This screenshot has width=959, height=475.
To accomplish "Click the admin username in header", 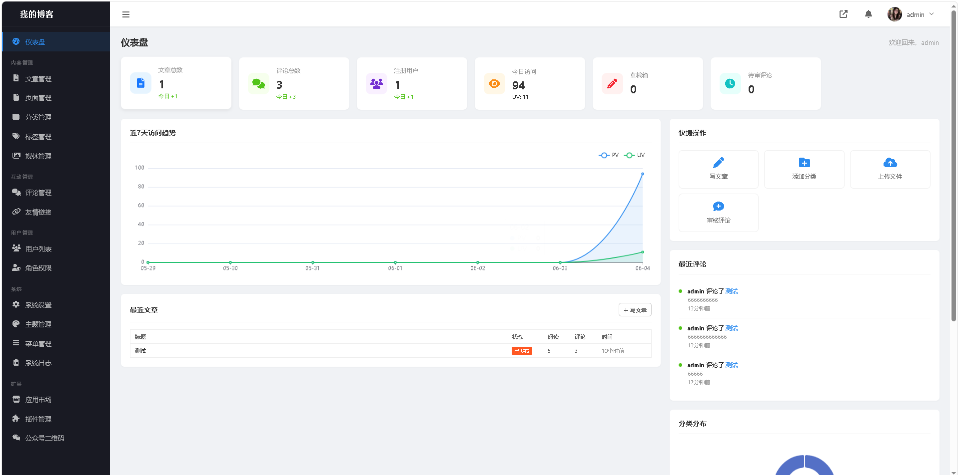I will (916, 14).
